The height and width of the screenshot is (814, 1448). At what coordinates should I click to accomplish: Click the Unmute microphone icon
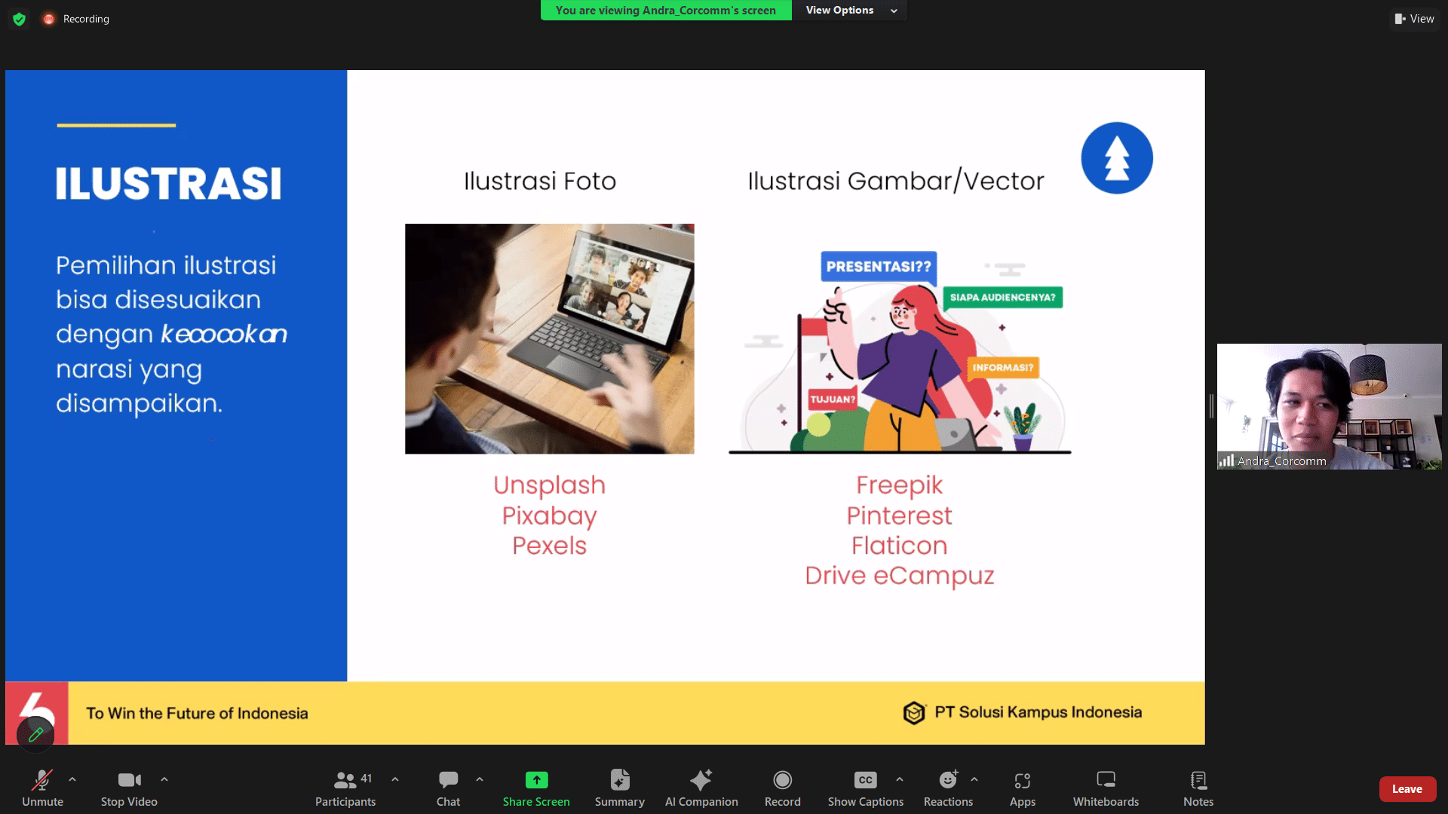[42, 780]
